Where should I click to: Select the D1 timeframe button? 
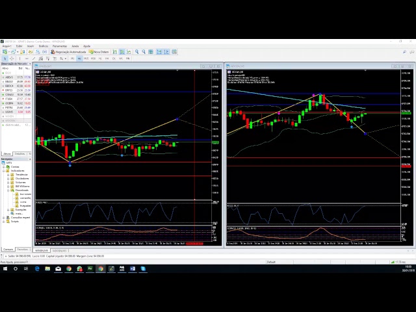(x=114, y=58)
